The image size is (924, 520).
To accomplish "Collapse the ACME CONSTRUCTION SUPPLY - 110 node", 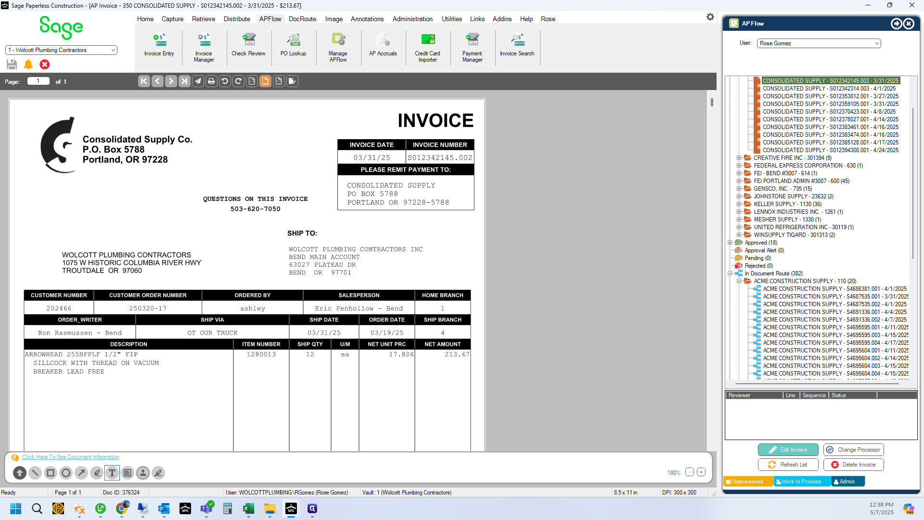I will (x=739, y=281).
